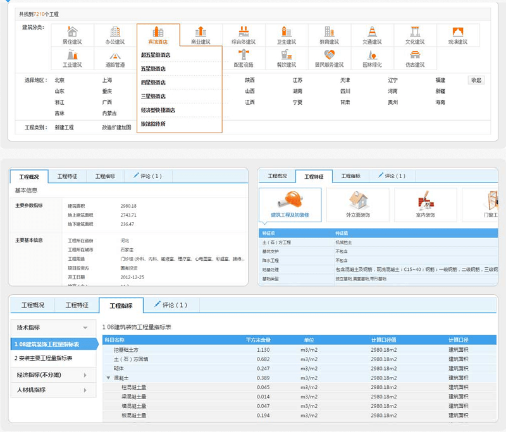Select 三星级酒店 in the hotel submenu
Viewport: 506px width, 432px height.
[x=153, y=97]
